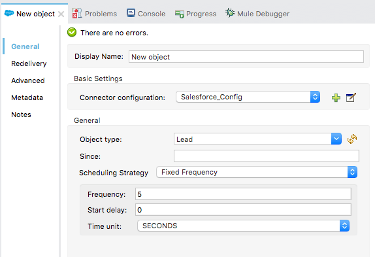Switch to the Console tab
The width and height of the screenshot is (375, 257).
pyautogui.click(x=146, y=14)
